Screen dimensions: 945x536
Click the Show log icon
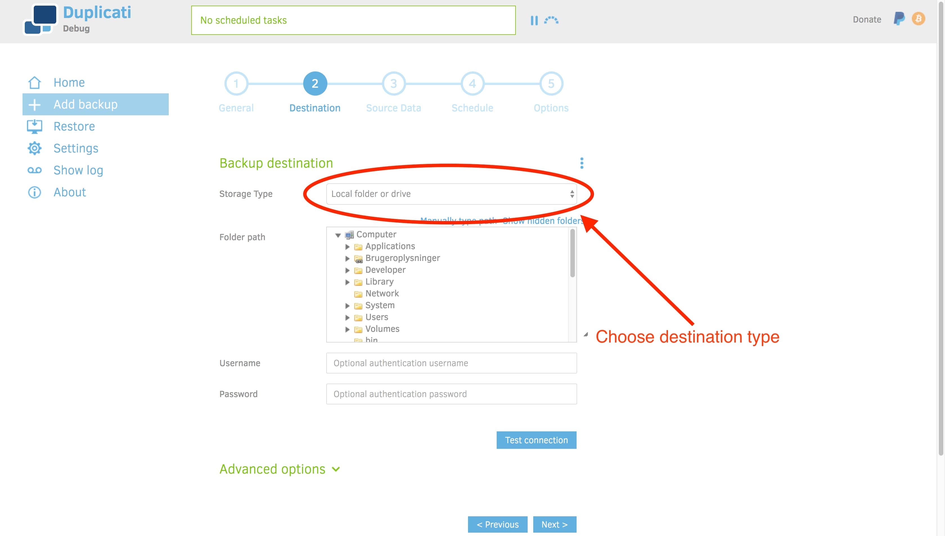[x=34, y=170]
